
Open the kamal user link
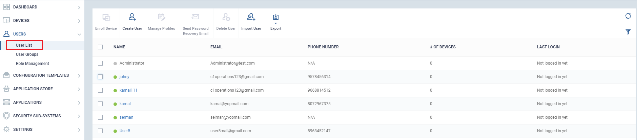click(125, 104)
